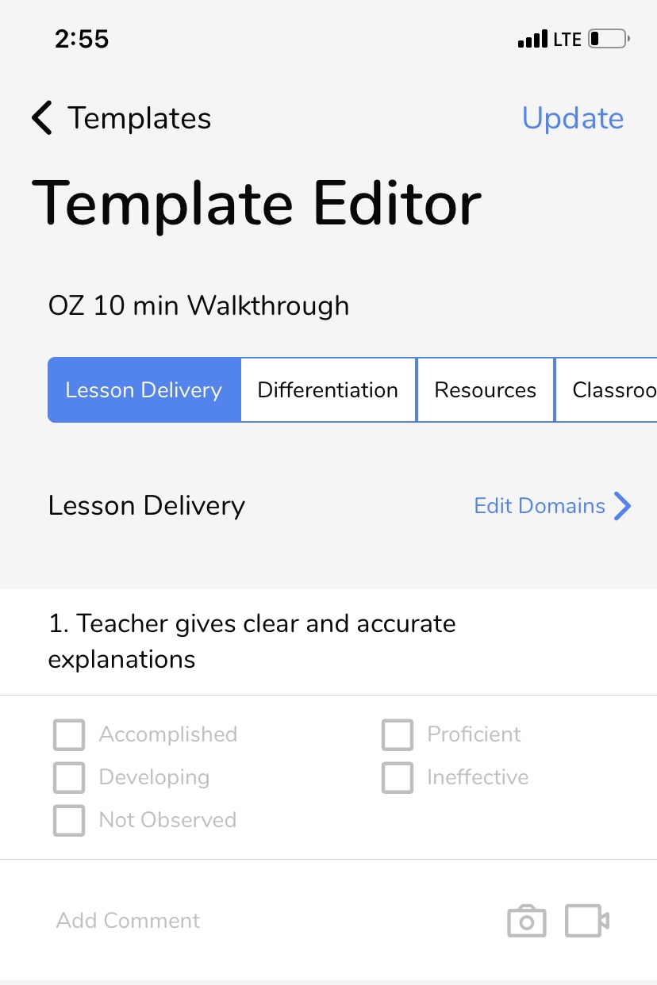Tap the Add Comment field
This screenshot has width=657, height=985.
pyautogui.click(x=128, y=921)
